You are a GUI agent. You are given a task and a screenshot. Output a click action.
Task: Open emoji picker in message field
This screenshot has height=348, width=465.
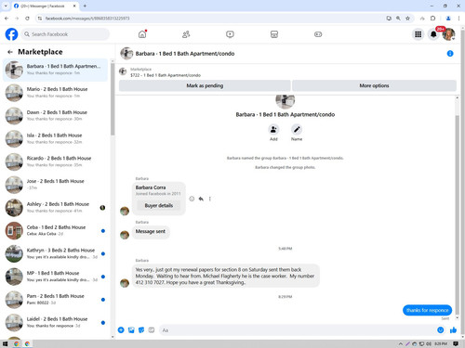pos(440,330)
